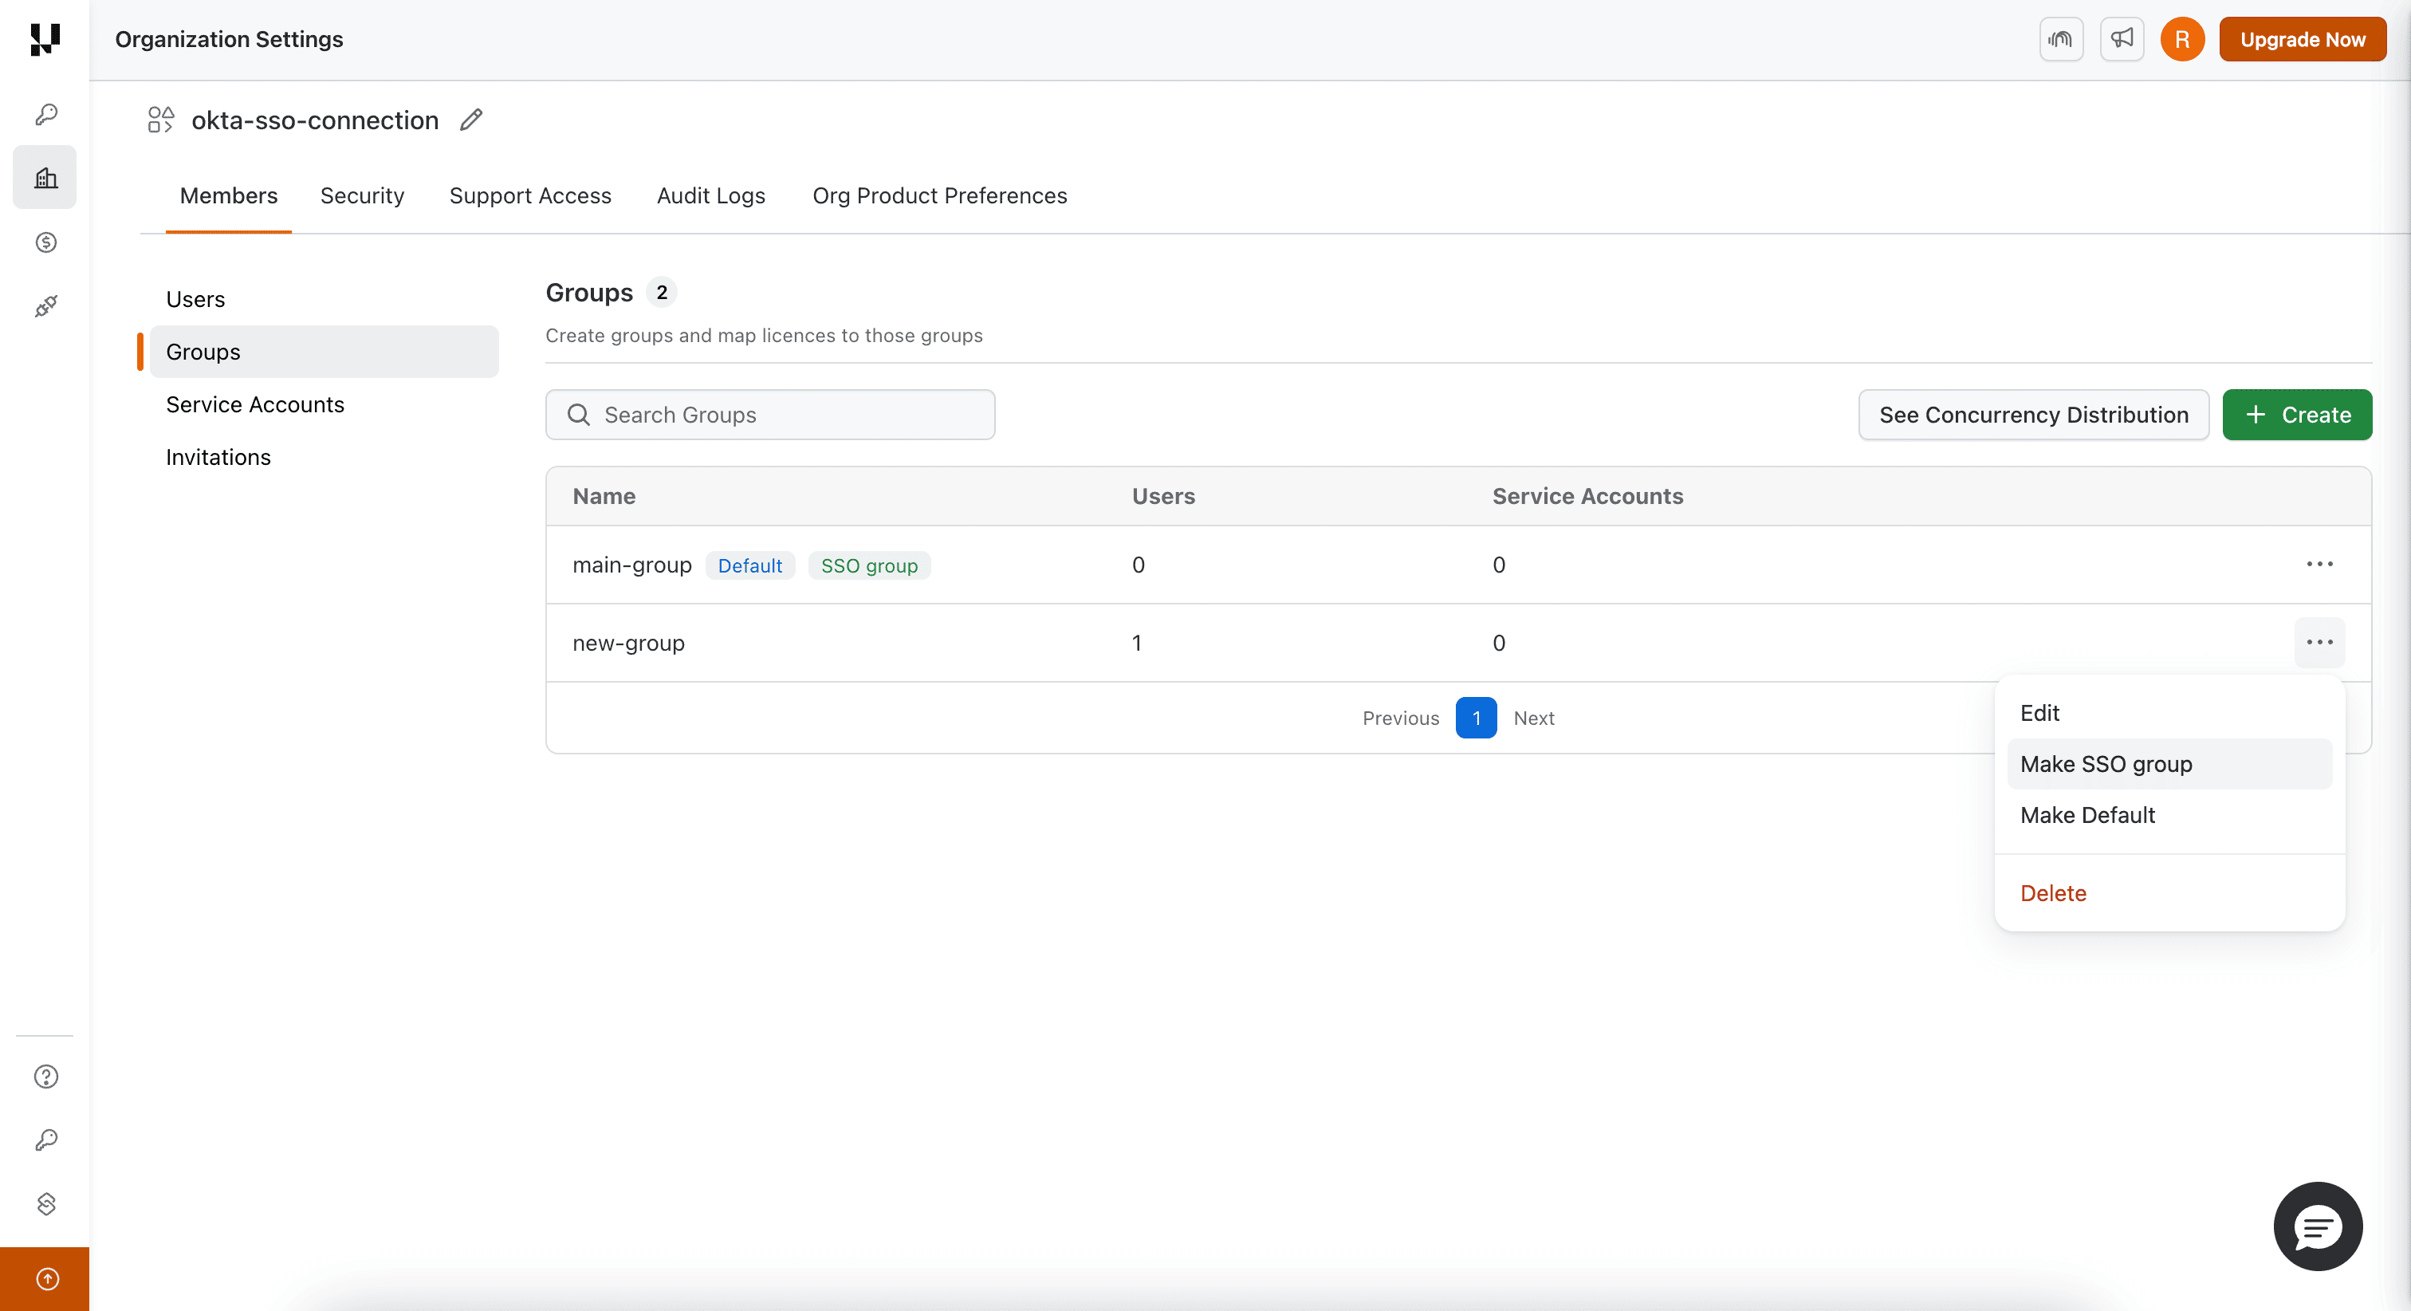Open Groups in the side navigation
Viewport: 2411px width, 1311px height.
tap(324, 352)
